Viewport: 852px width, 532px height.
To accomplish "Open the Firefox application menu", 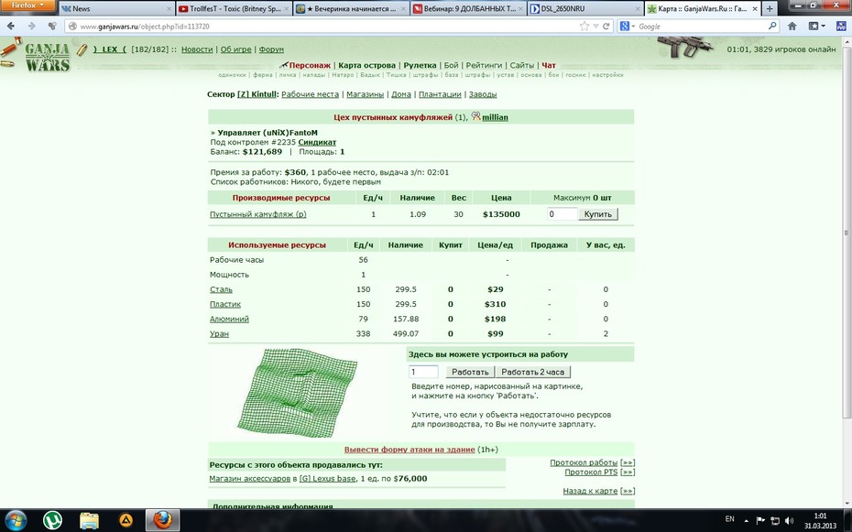I will 27,5.
